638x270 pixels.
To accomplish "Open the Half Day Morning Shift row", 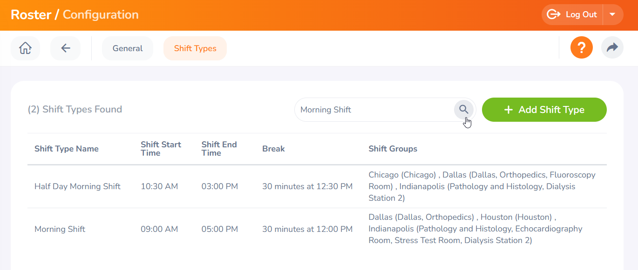I will pos(77,186).
